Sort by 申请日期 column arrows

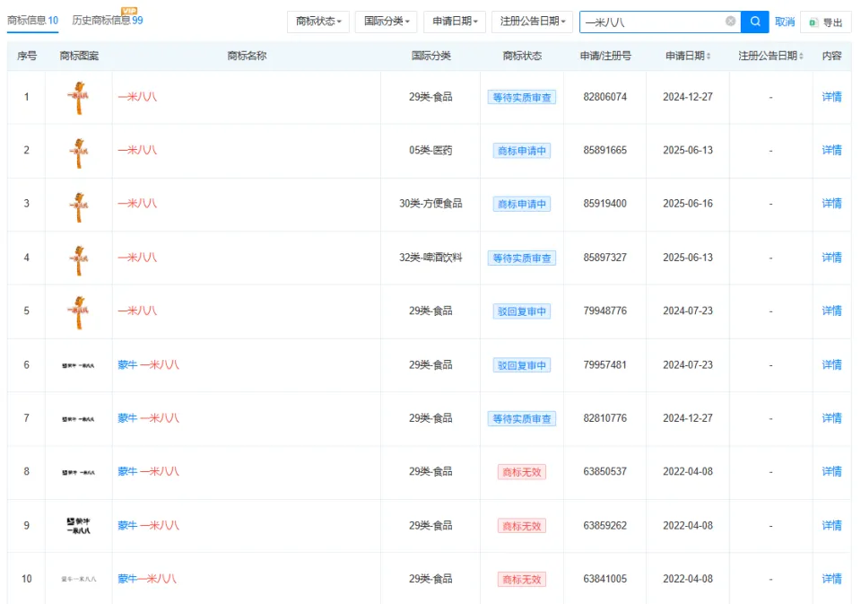(x=709, y=57)
